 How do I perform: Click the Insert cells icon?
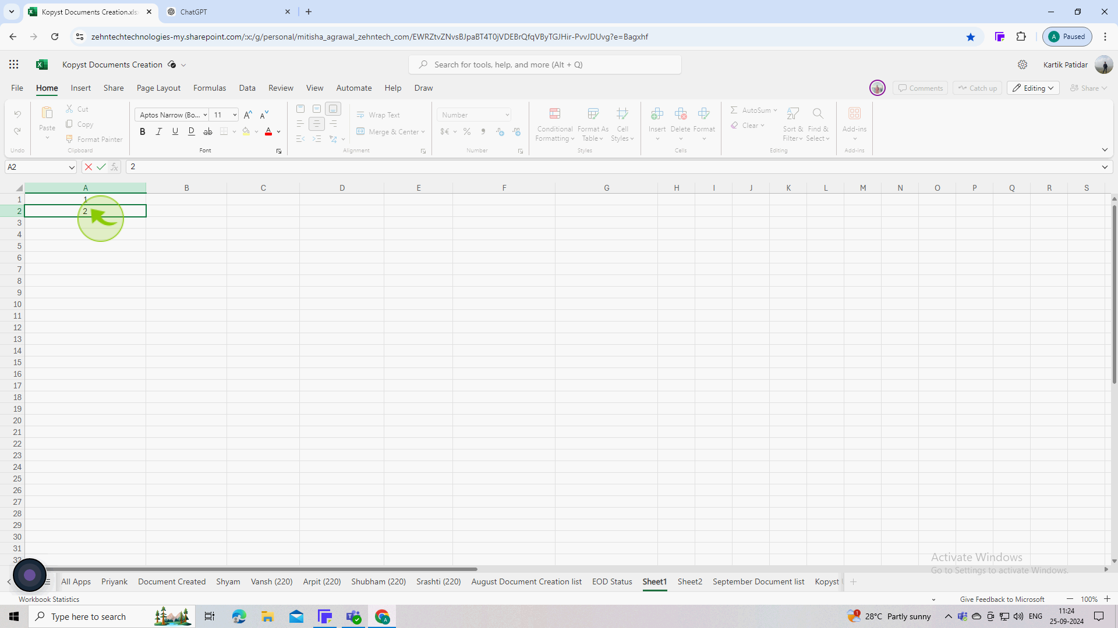pos(657,113)
